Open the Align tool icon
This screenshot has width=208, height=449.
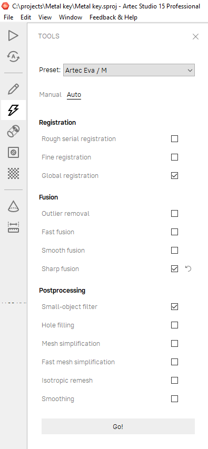[13, 131]
